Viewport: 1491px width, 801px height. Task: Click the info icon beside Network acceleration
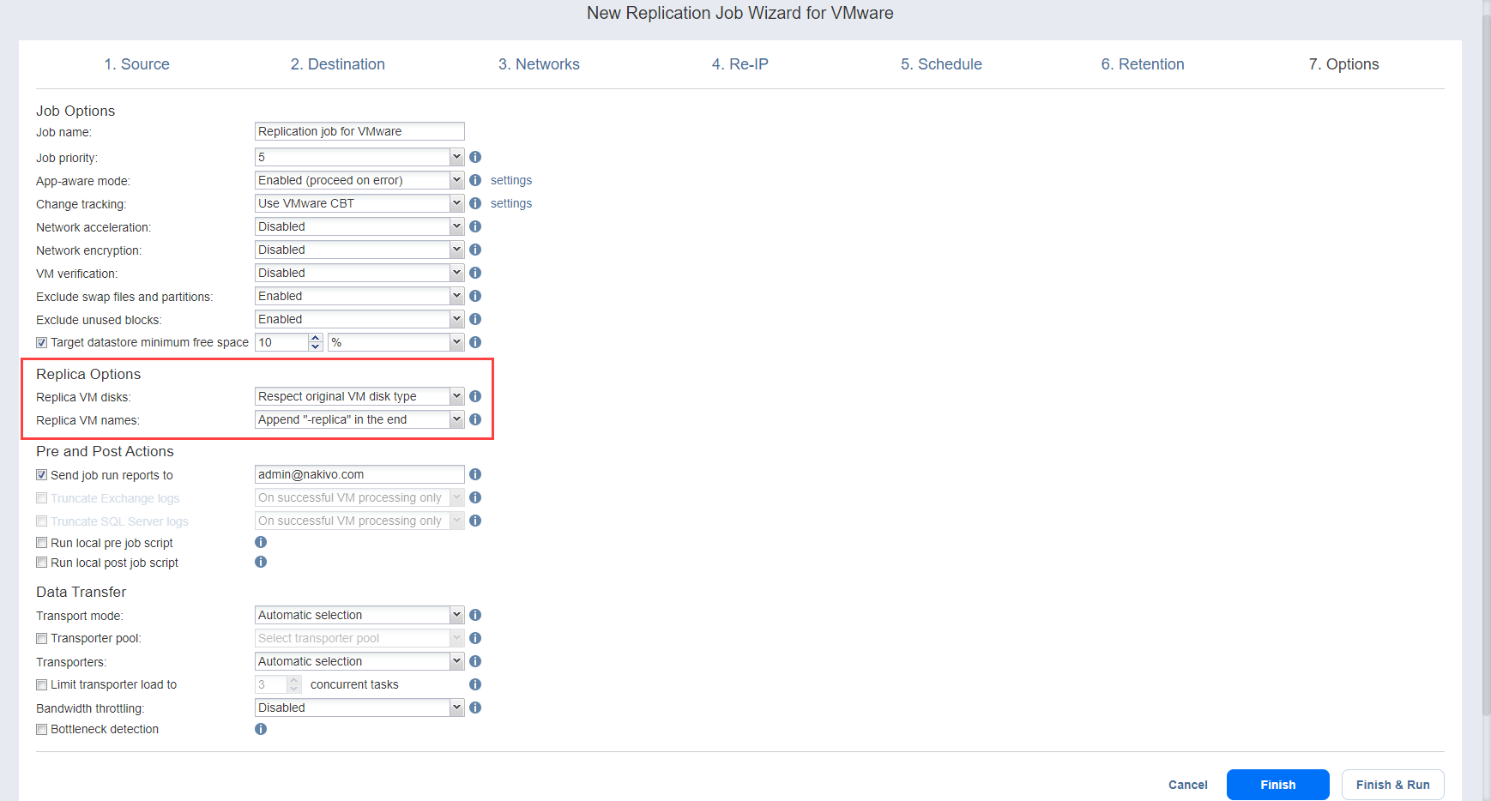click(x=475, y=226)
